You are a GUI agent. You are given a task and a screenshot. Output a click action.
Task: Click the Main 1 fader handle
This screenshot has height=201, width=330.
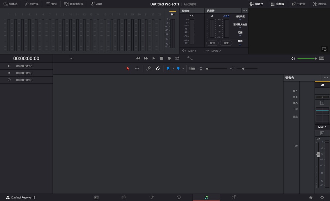(x=318, y=154)
